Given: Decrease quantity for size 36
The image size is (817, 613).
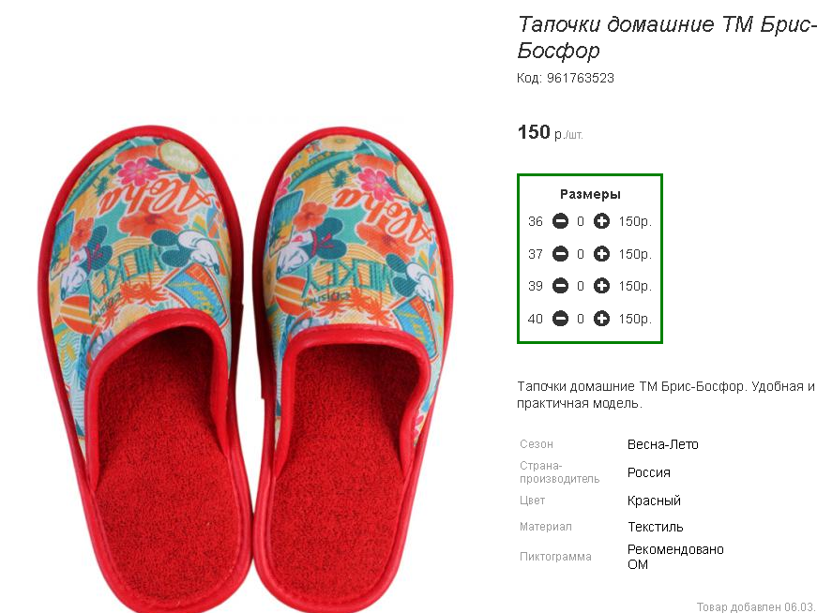Looking at the screenshot, I should [x=560, y=221].
